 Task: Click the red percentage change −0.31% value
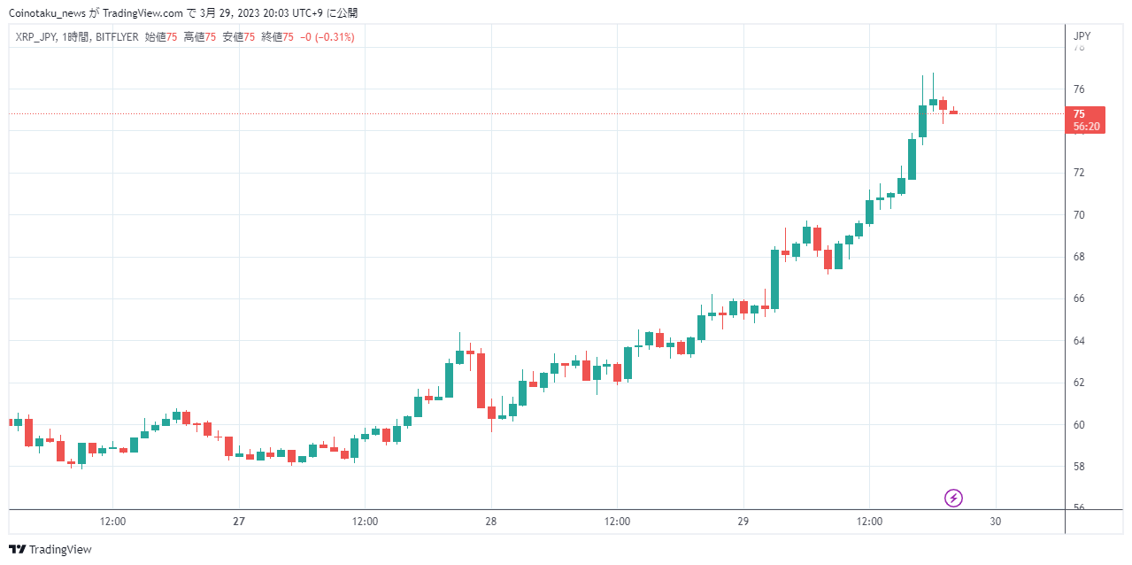(335, 37)
